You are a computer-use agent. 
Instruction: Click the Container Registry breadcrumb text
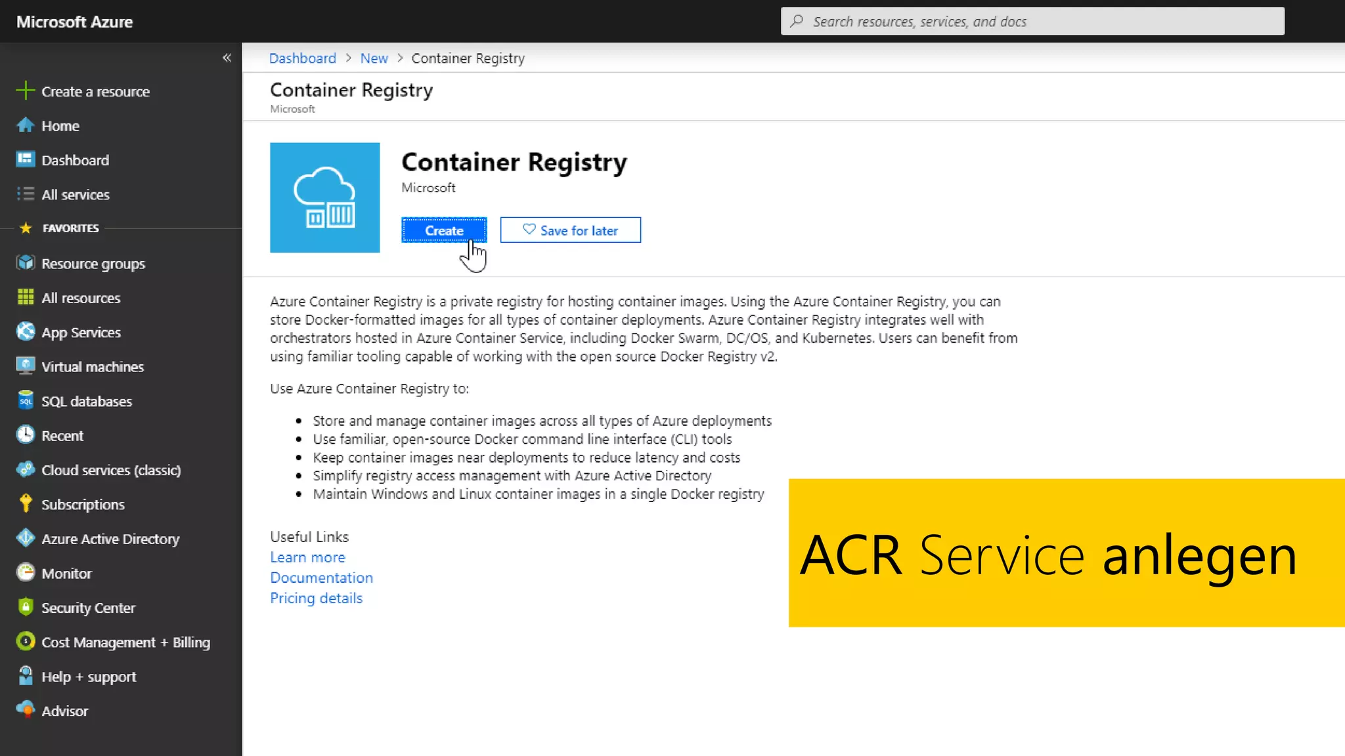point(468,58)
